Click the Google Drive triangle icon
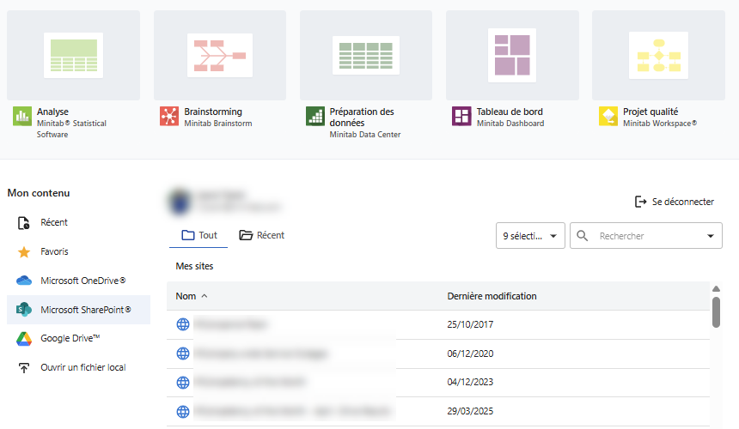This screenshot has height=429, width=739. 24,339
